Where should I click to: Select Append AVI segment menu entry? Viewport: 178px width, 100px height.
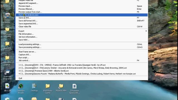click(82, 3)
